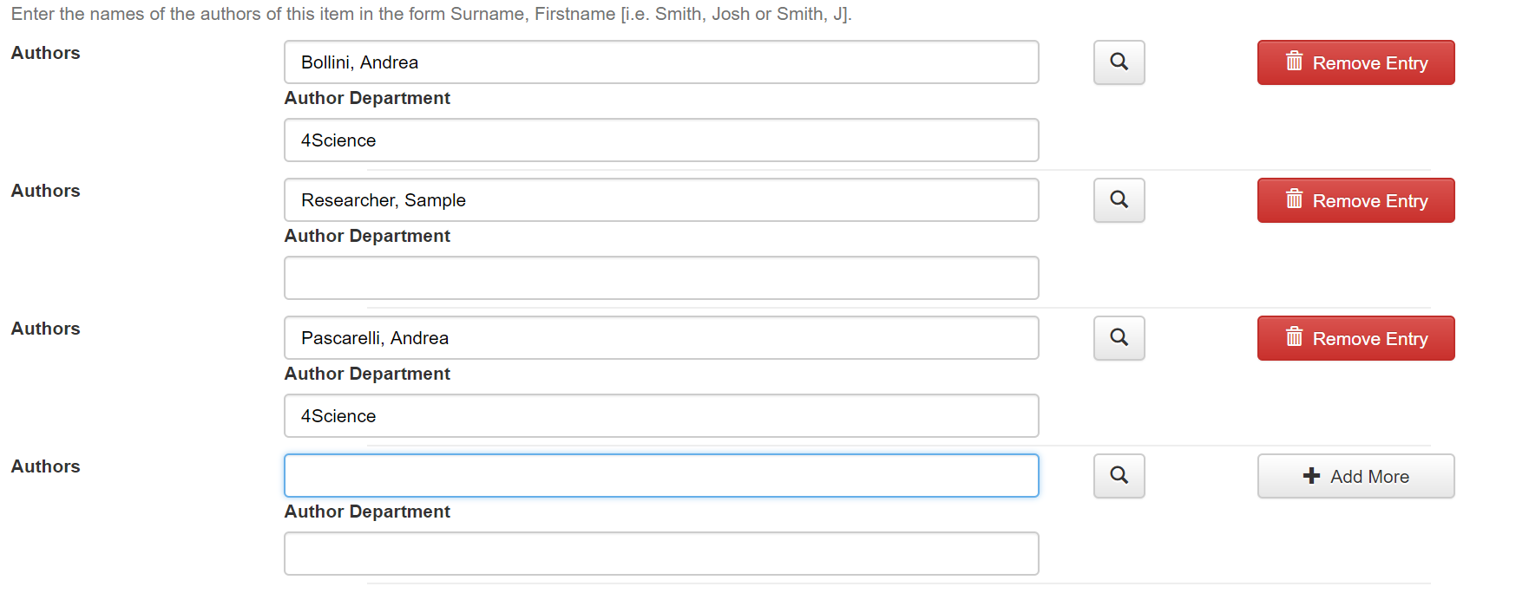Viewport: 1529px width, 593px height.
Task: Click the plus icon in Add More
Action: 1311,476
